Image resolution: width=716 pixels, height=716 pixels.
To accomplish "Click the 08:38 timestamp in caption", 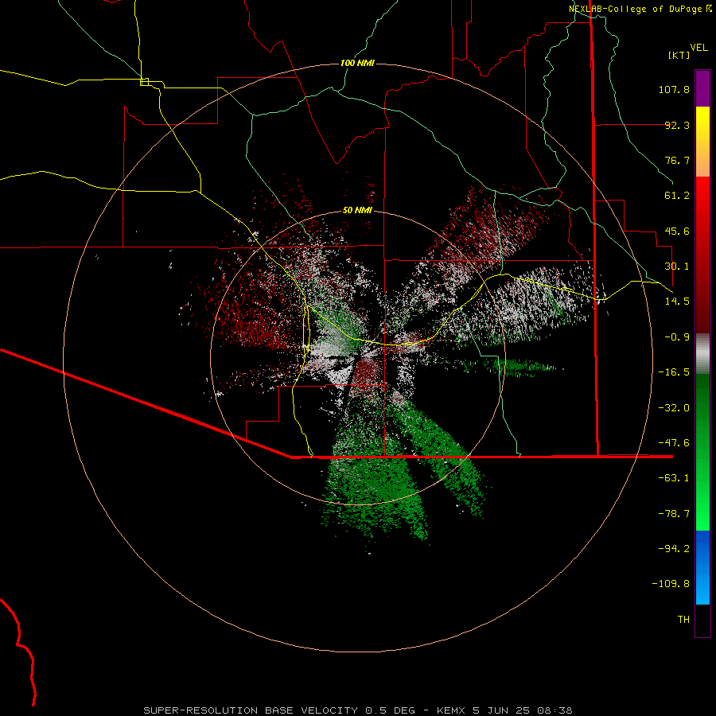I will coord(555,710).
